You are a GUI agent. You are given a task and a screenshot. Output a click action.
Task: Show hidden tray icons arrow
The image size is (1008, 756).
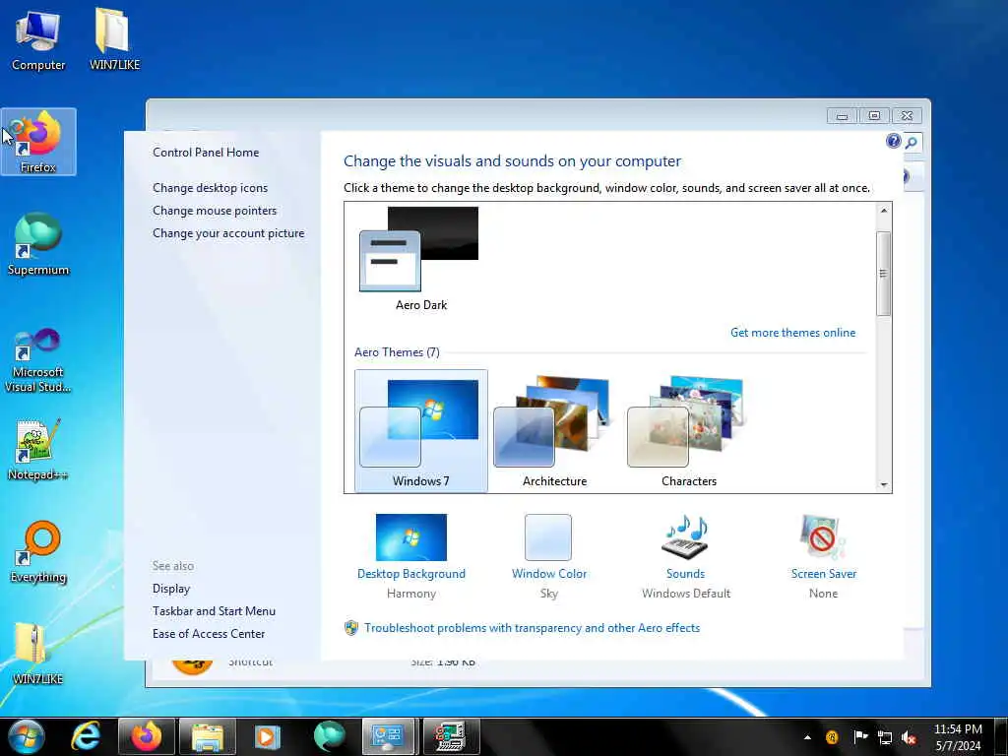(x=807, y=737)
